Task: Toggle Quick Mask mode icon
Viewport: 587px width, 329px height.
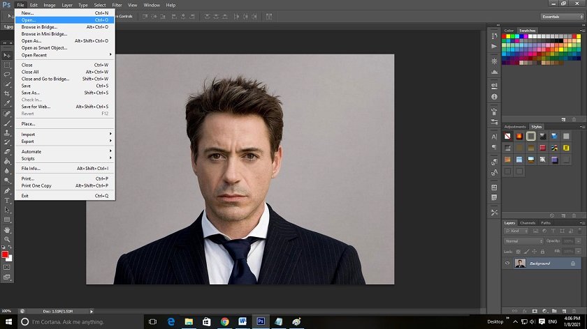Action: [7, 267]
